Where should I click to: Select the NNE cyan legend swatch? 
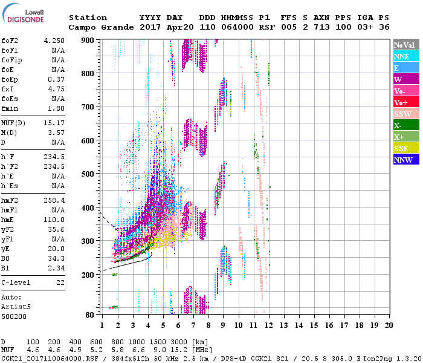pyautogui.click(x=406, y=56)
